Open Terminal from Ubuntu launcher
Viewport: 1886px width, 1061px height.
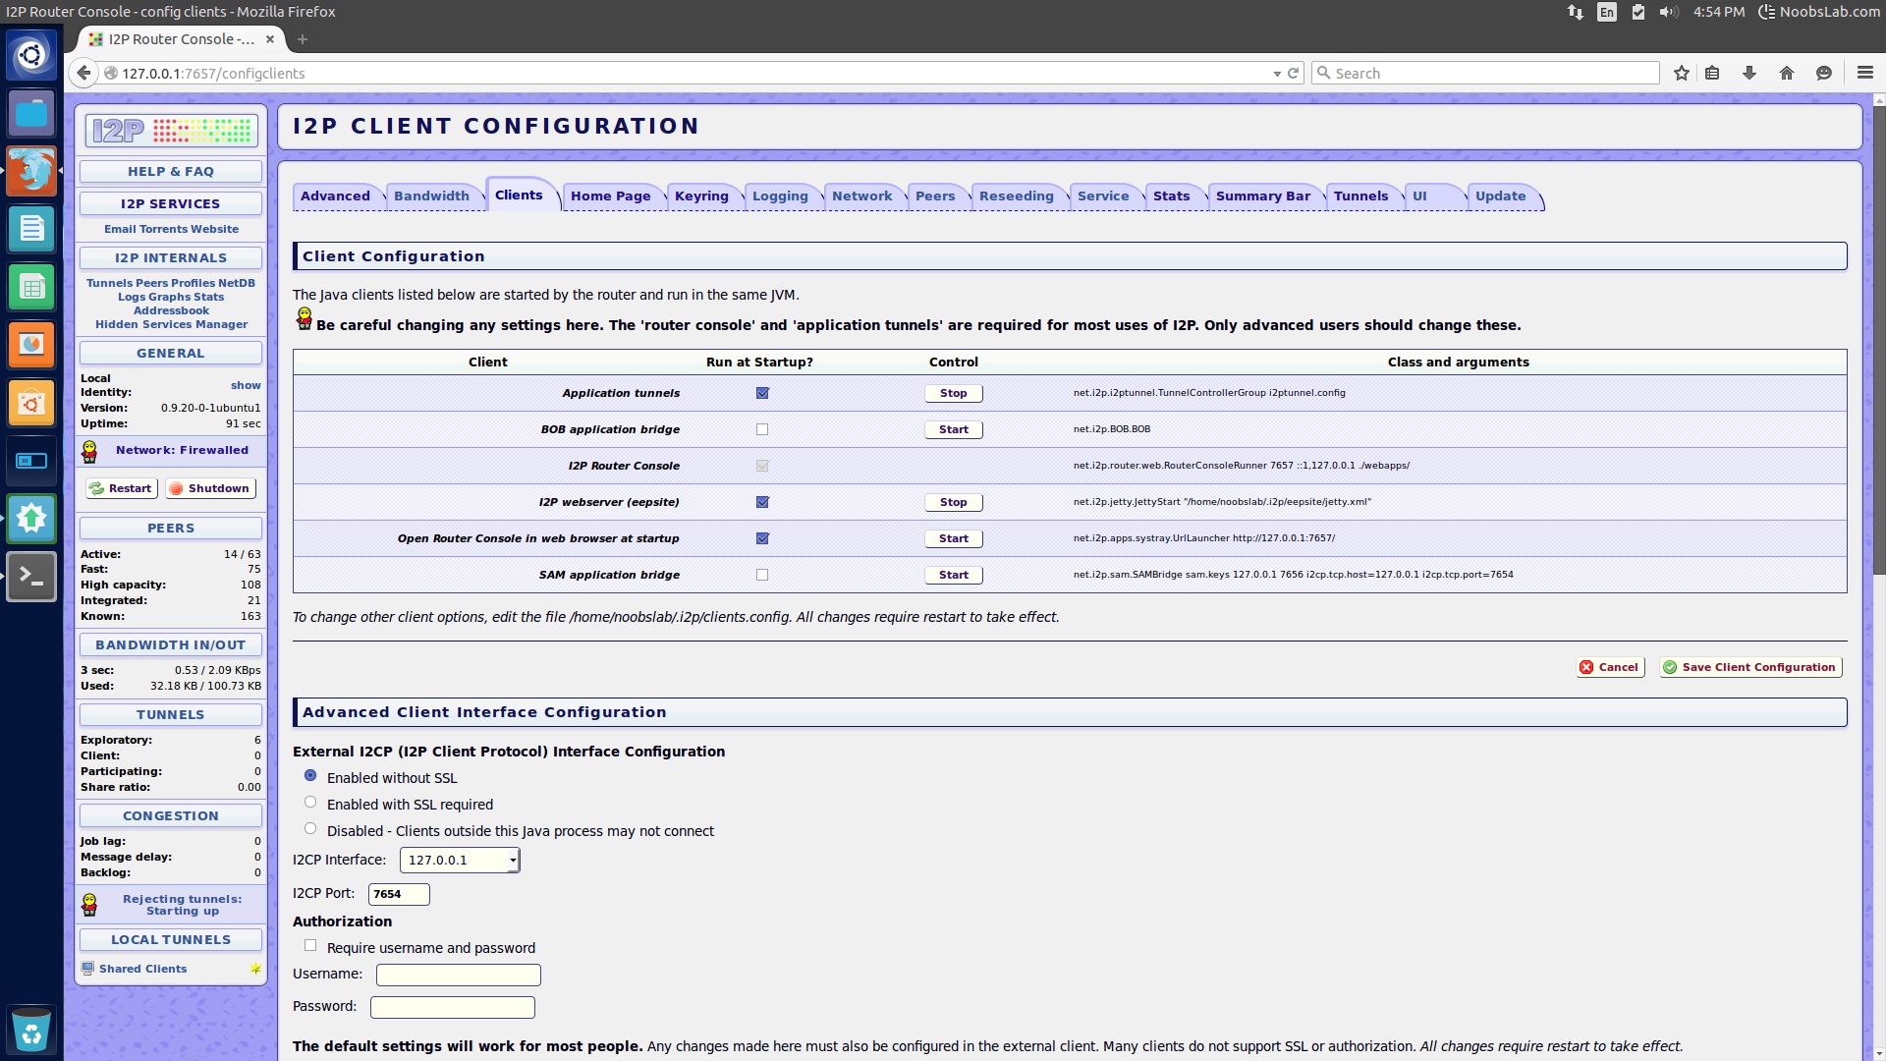(x=31, y=578)
